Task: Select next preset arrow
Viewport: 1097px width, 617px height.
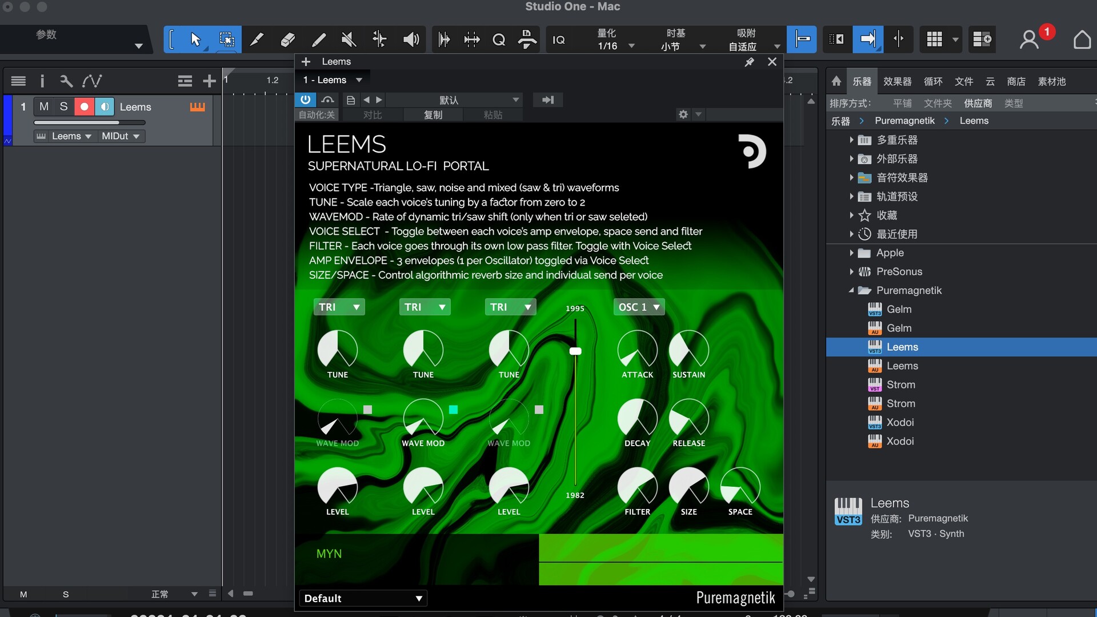Action: pyautogui.click(x=379, y=99)
